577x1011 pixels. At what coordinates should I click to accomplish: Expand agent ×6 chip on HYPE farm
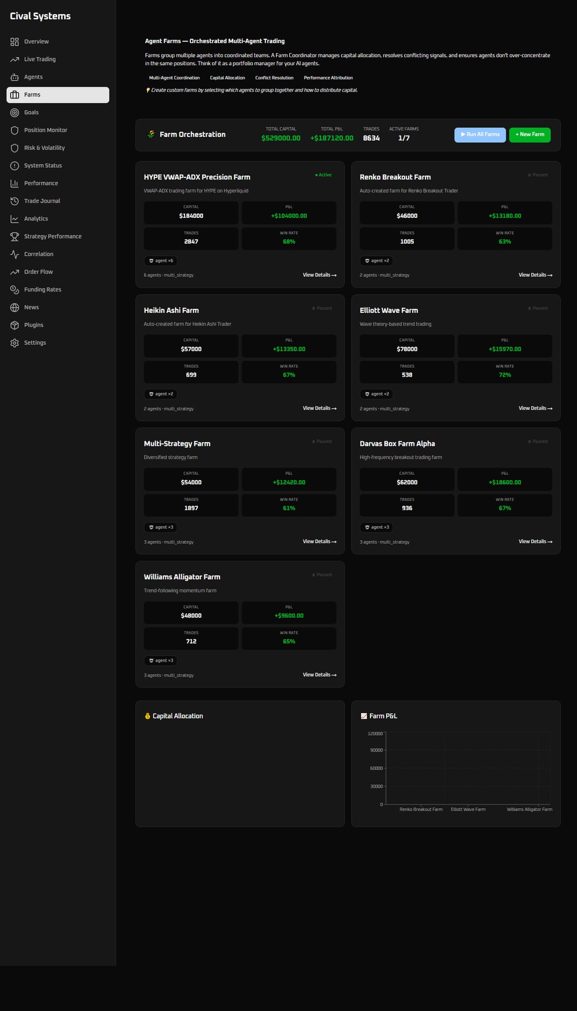point(161,261)
